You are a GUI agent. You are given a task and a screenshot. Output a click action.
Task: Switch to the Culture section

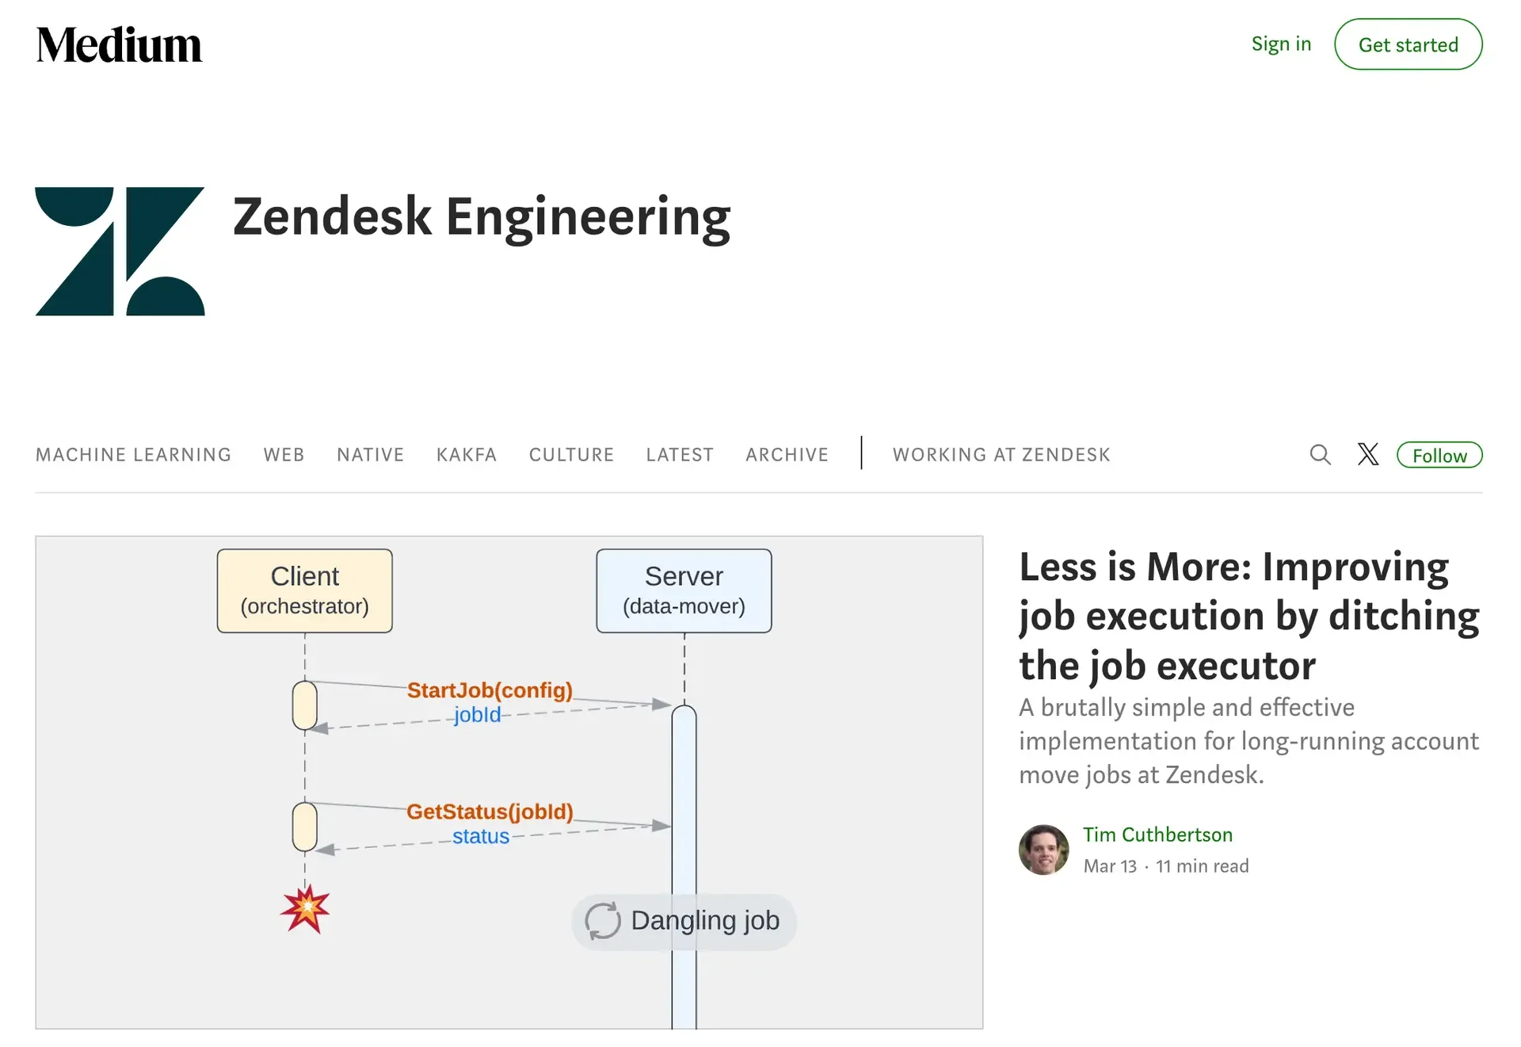click(571, 455)
